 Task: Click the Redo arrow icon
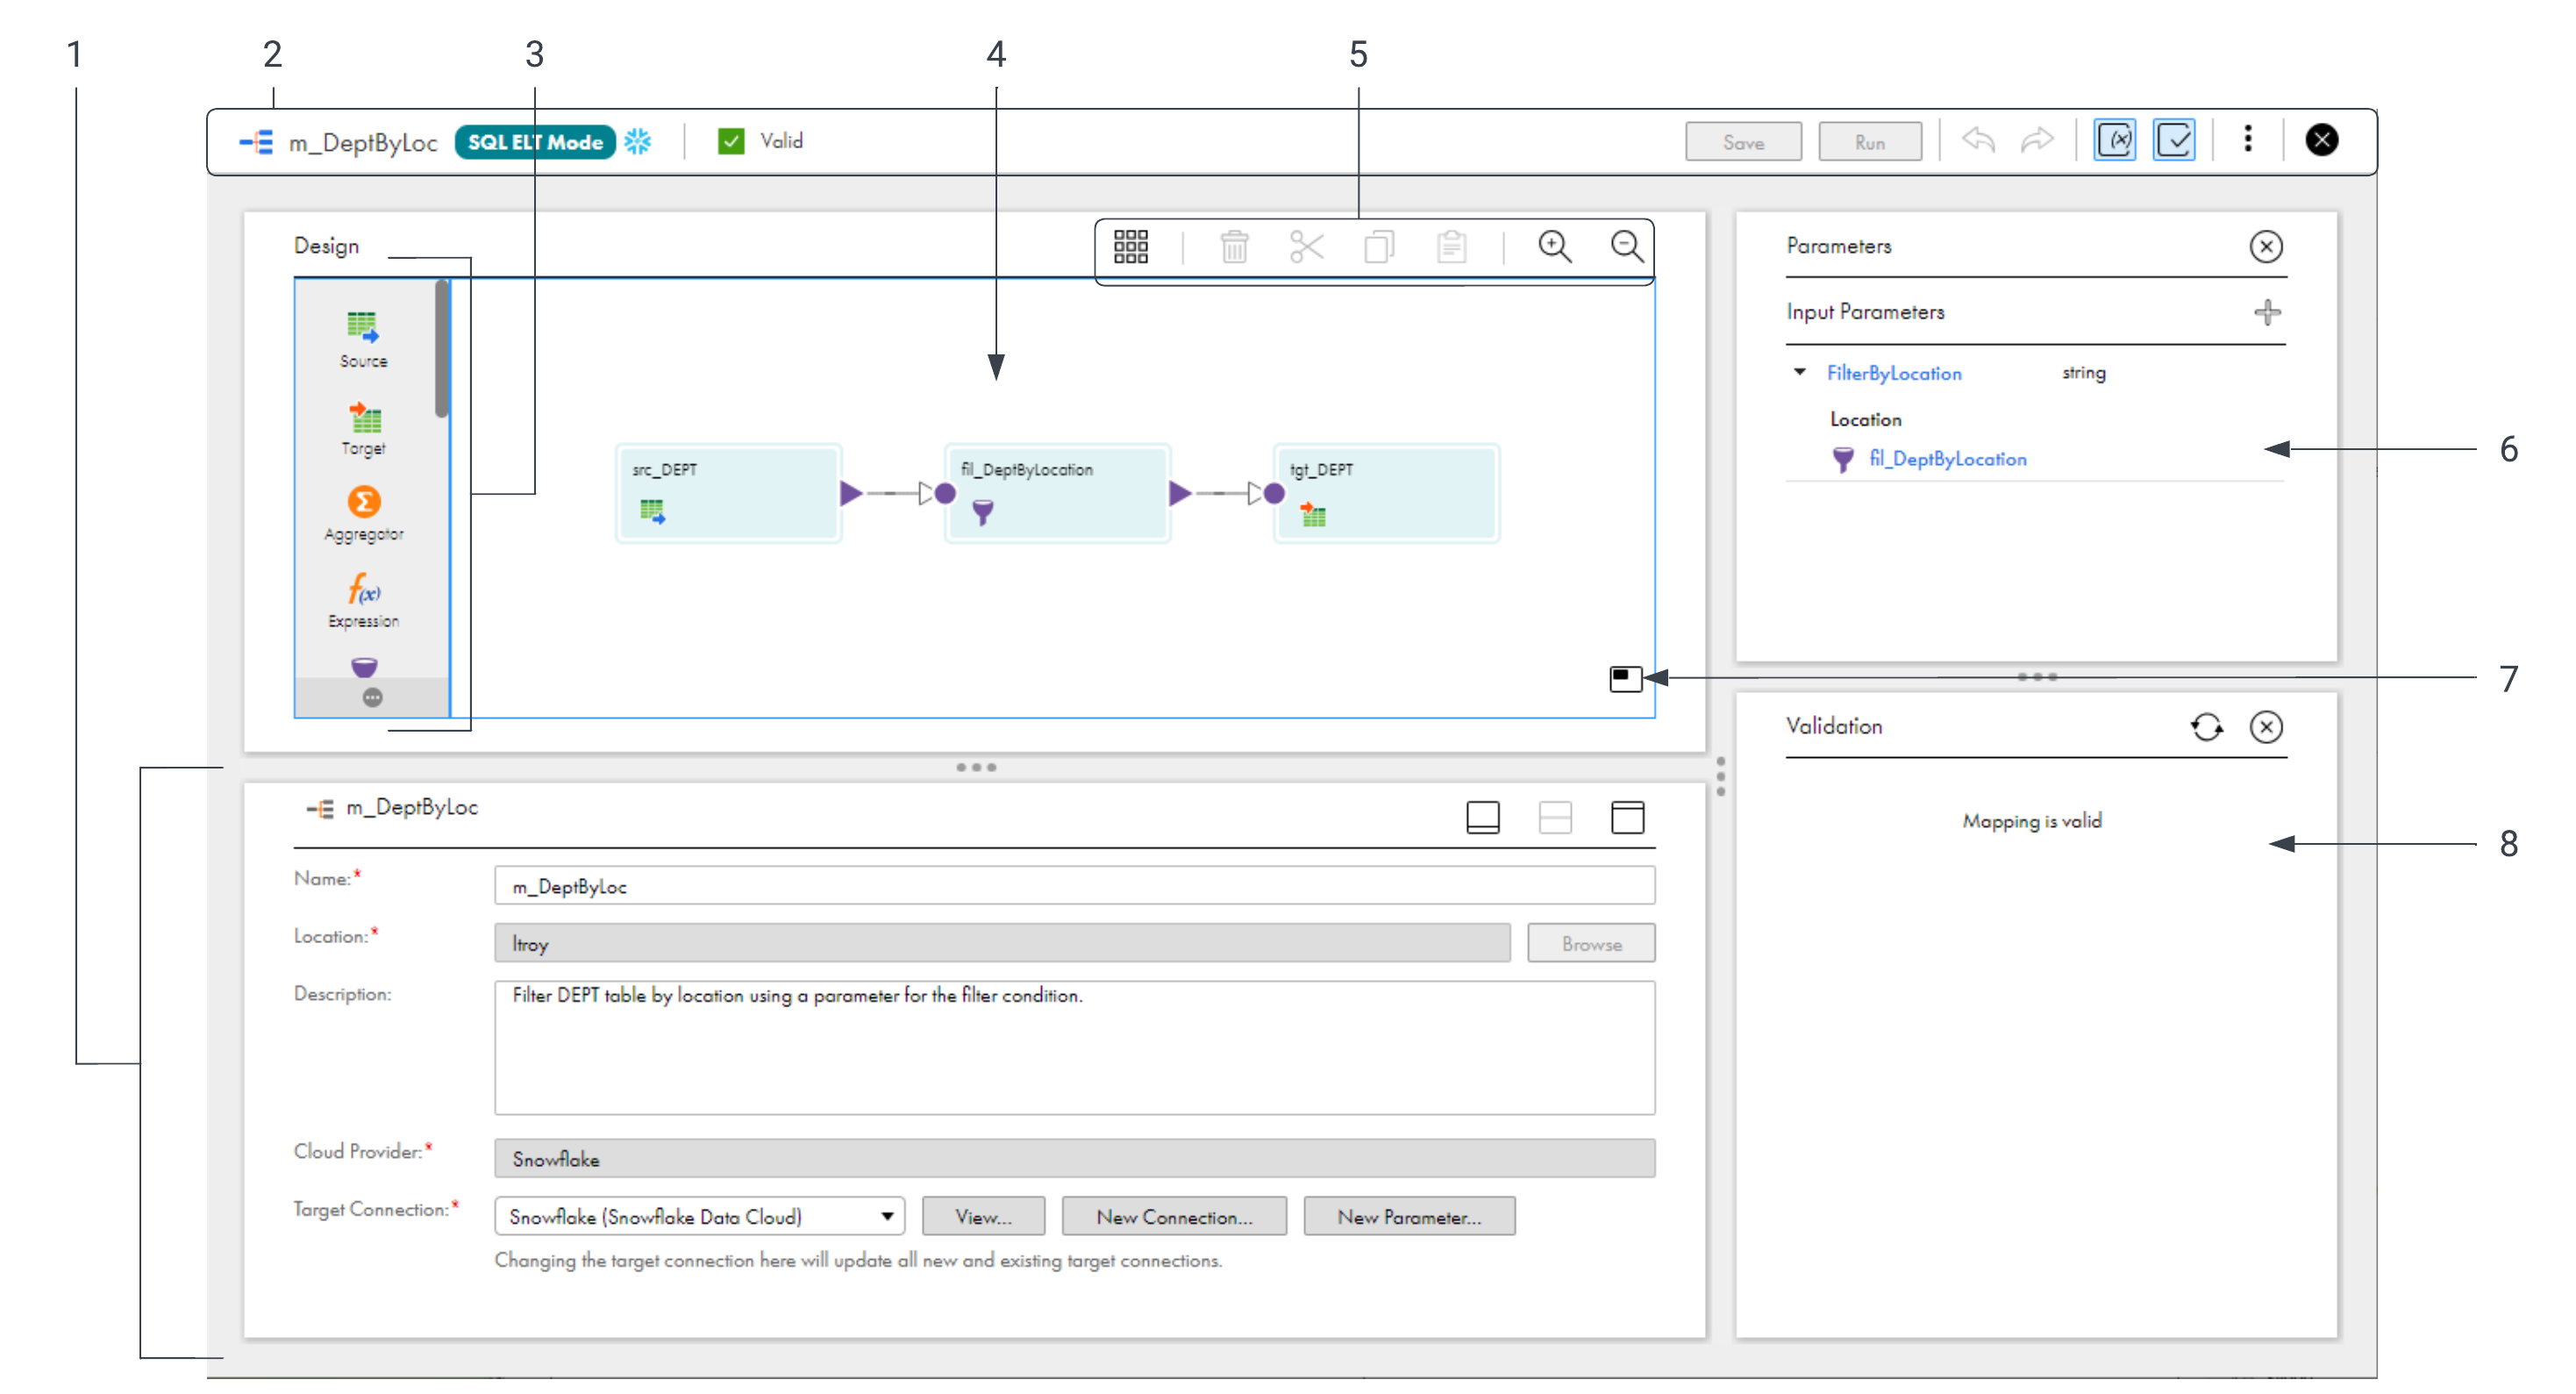pyautogui.click(x=2036, y=141)
